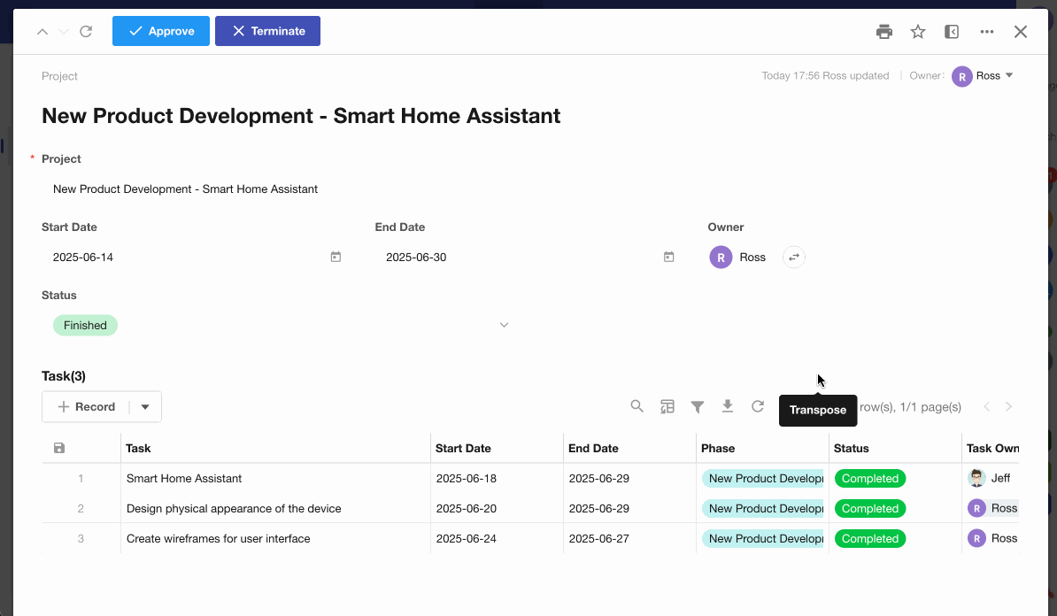
Task: Star this record as favorite
Action: [x=918, y=32]
